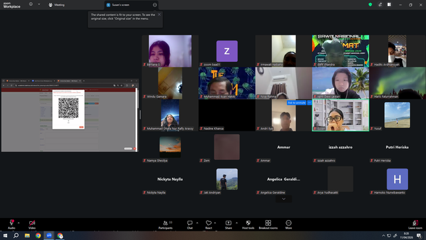The width and height of the screenshot is (426, 240).
Task: Dismiss the shared content size notification
Action: [x=159, y=15]
